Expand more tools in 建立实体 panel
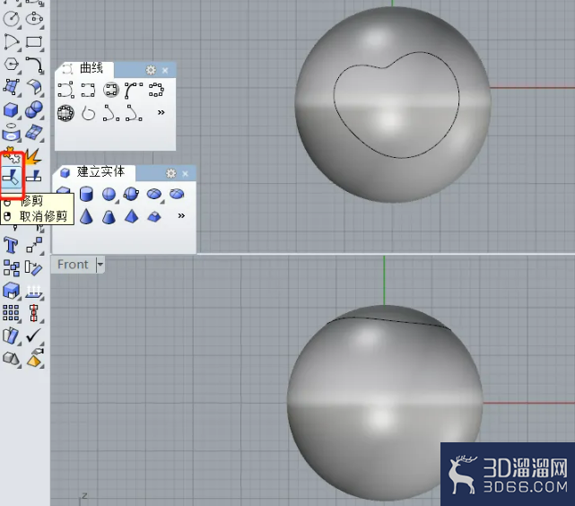The width and height of the screenshot is (575, 506). [181, 215]
